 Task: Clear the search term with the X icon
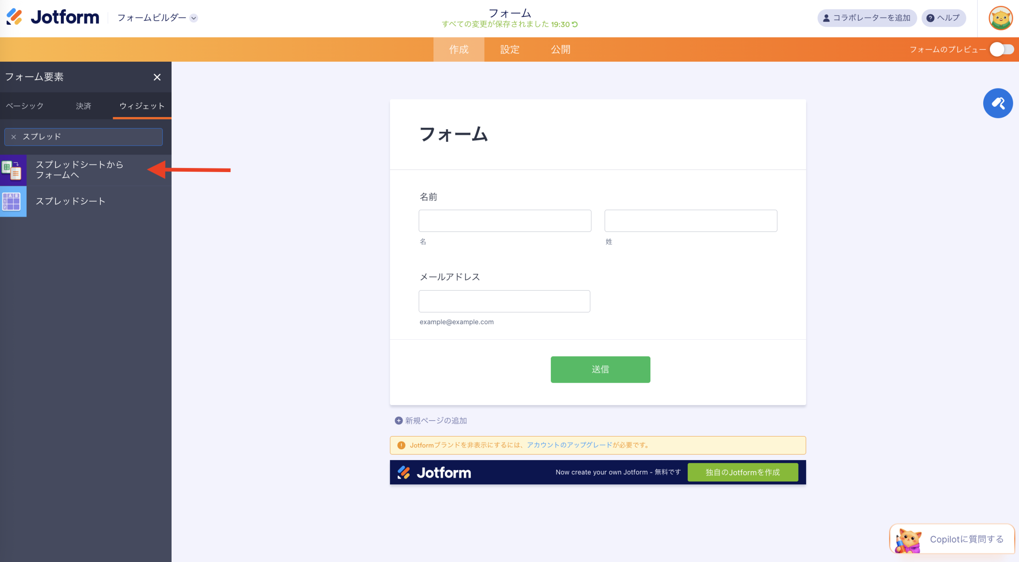(14, 137)
